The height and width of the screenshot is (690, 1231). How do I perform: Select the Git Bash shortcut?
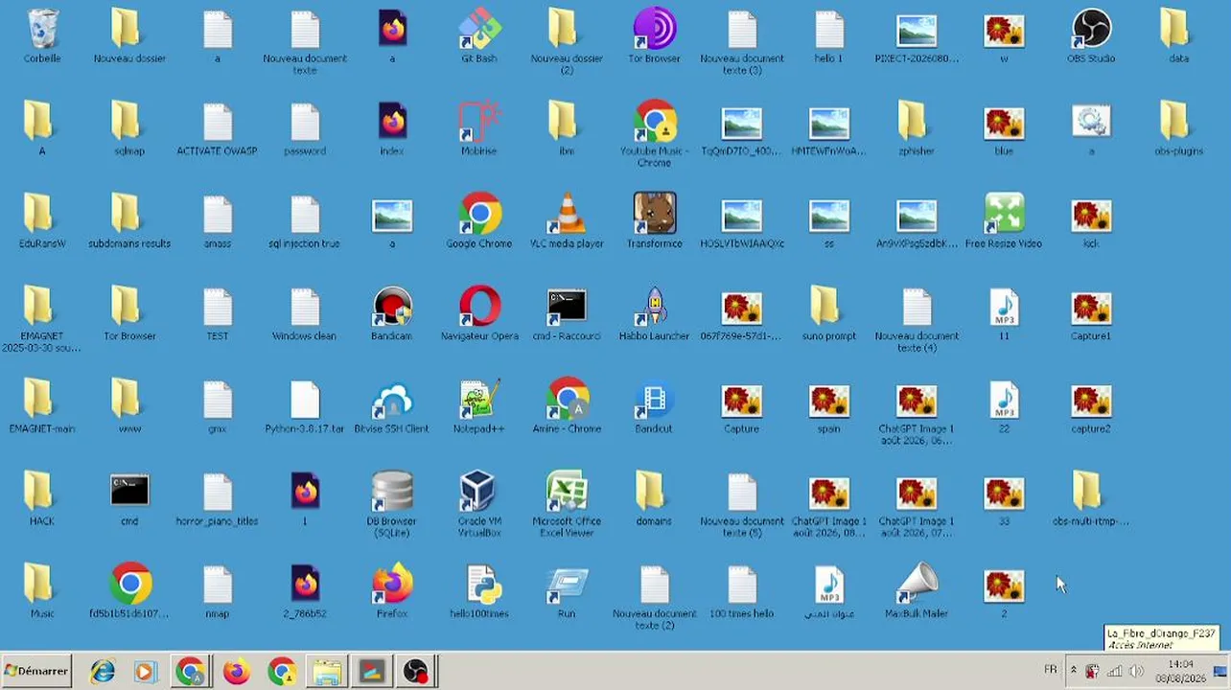pyautogui.click(x=479, y=36)
